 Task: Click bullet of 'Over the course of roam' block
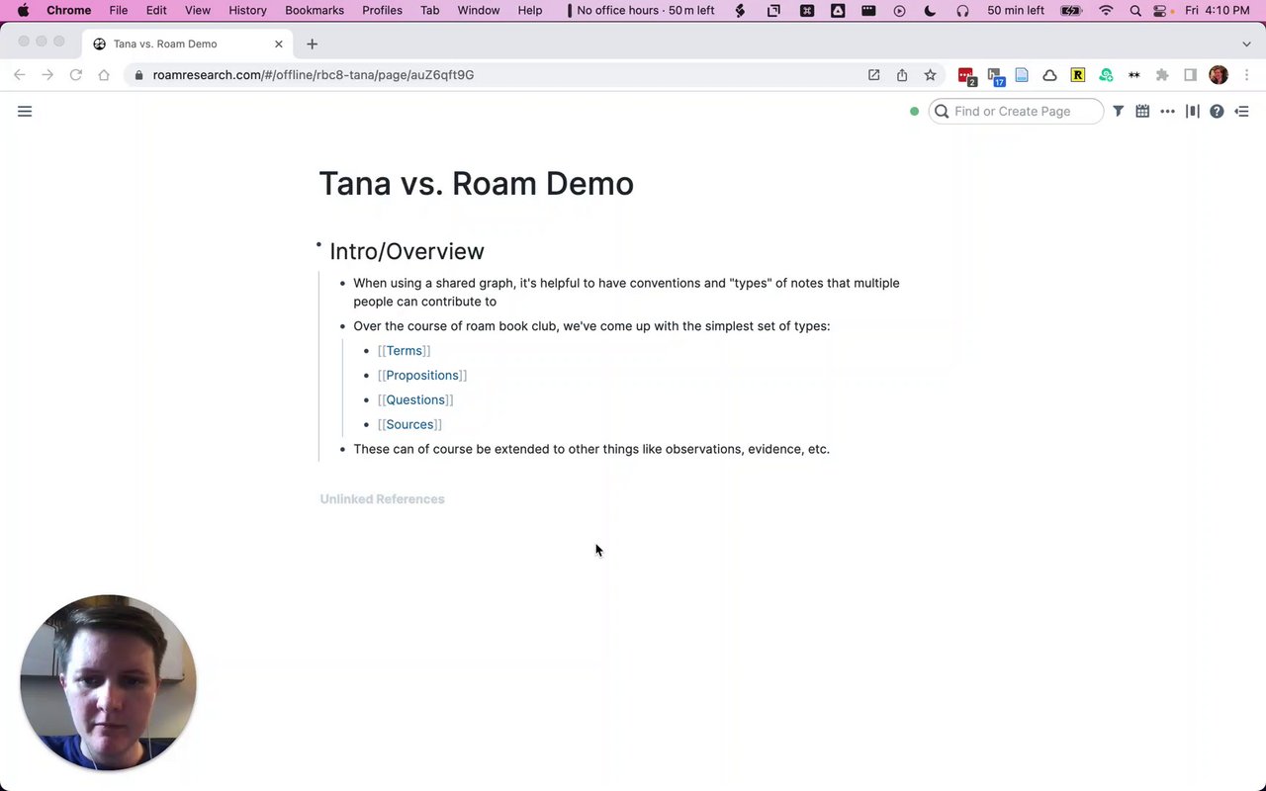point(342,327)
